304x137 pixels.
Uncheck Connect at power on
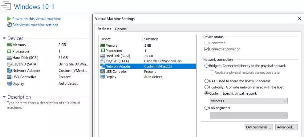point(206,49)
